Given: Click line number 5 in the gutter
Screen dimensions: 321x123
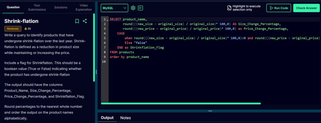Looking at the screenshot, I should click(105, 38).
